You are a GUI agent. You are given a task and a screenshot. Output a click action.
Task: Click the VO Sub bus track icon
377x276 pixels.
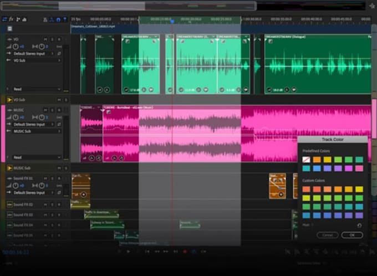pos(9,100)
